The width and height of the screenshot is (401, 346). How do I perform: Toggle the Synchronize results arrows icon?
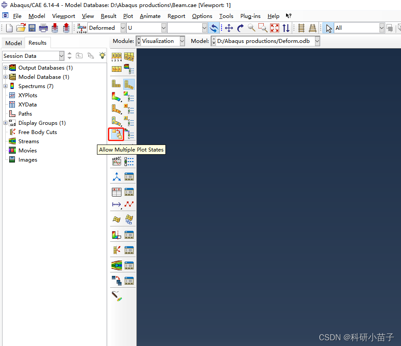pos(214,28)
